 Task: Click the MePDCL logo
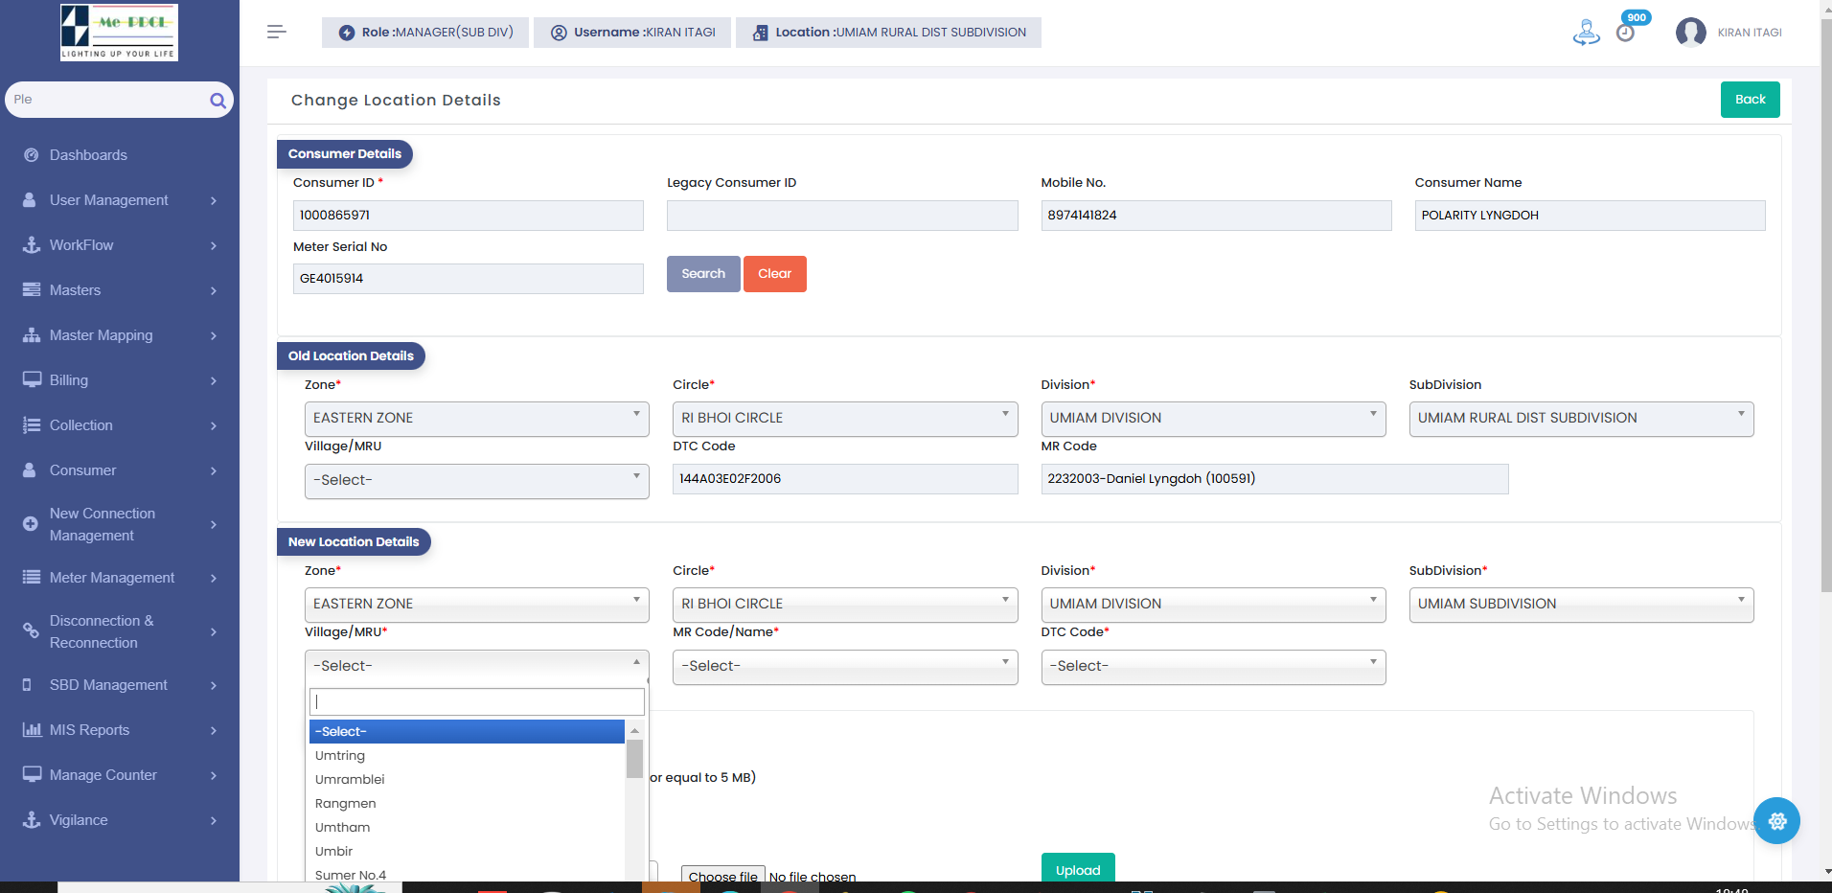(119, 33)
